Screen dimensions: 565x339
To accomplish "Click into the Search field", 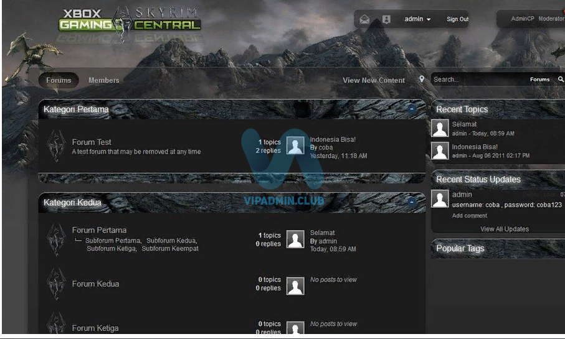I will coord(479,79).
